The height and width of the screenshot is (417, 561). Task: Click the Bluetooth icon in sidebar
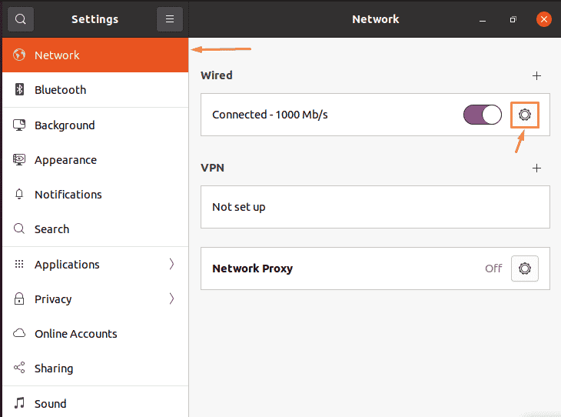click(19, 89)
